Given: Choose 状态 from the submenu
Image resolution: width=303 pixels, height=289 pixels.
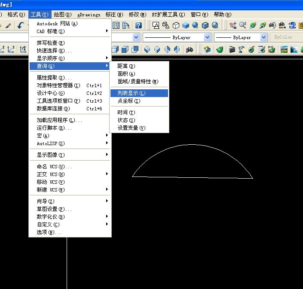Looking at the screenshot, I should coord(139,120).
